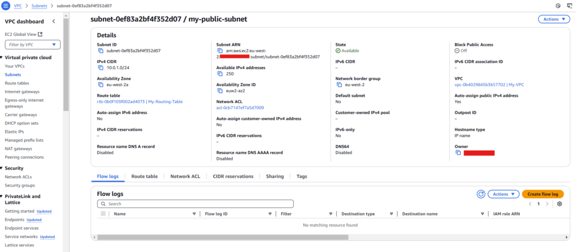This screenshot has width=576, height=252.
Task: Open Lattice services in sidebar
Action: coord(20,245)
